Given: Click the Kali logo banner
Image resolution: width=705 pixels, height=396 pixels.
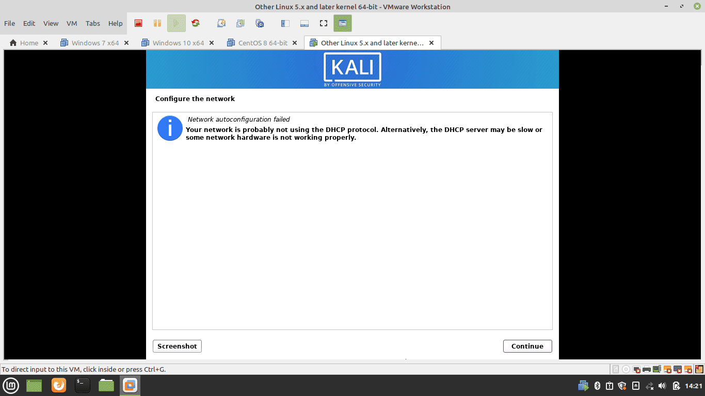Looking at the screenshot, I should pyautogui.click(x=352, y=70).
